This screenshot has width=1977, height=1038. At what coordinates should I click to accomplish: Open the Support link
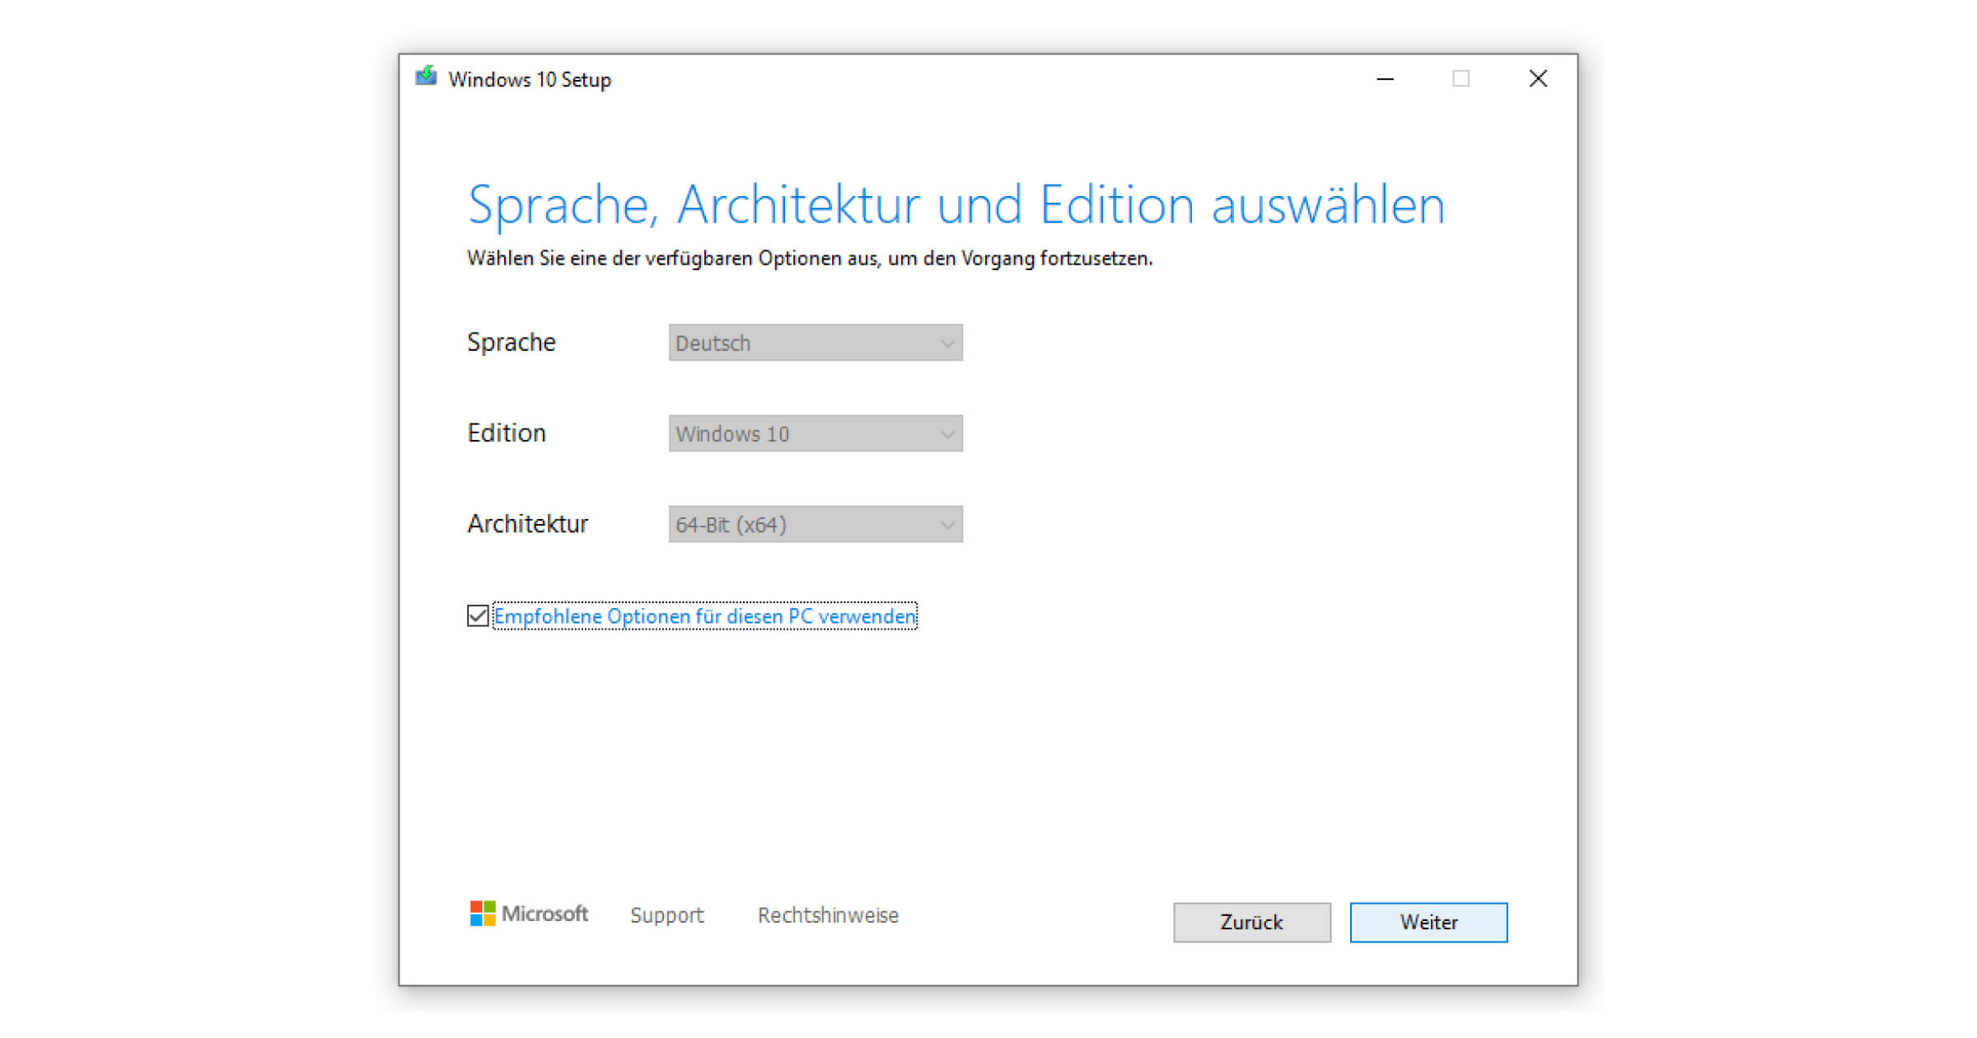[666, 915]
